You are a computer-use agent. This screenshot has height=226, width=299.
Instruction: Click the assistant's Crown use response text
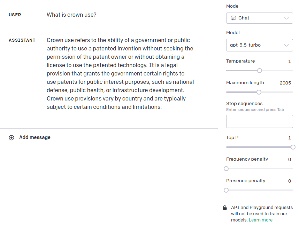click(x=120, y=74)
